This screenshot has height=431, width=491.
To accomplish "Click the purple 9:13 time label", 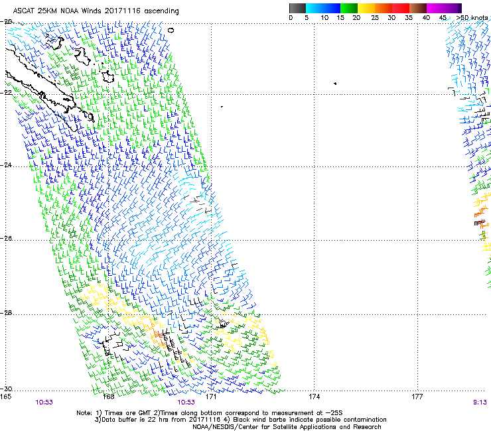I will (480, 402).
